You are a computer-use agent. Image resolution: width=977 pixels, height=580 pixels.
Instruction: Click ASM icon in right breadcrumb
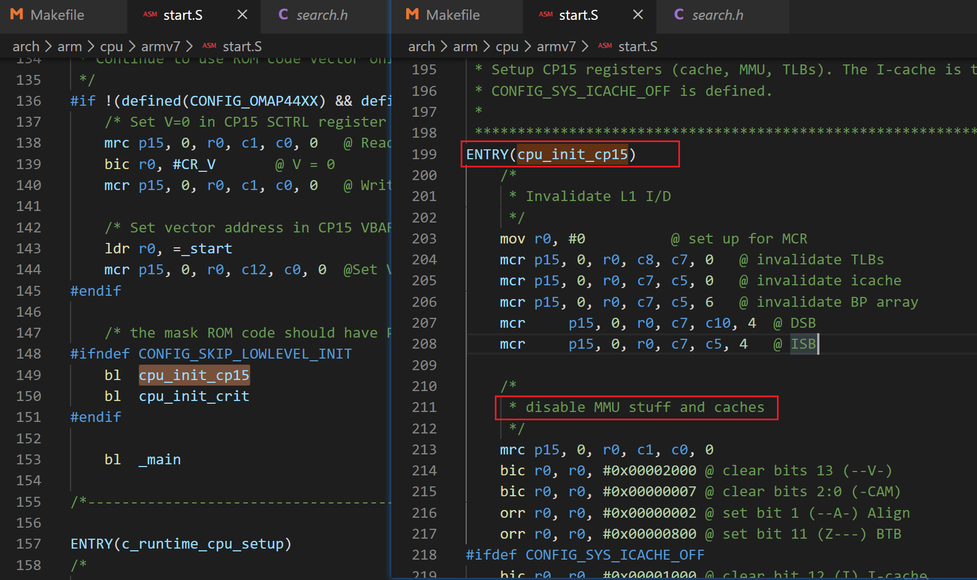605,46
